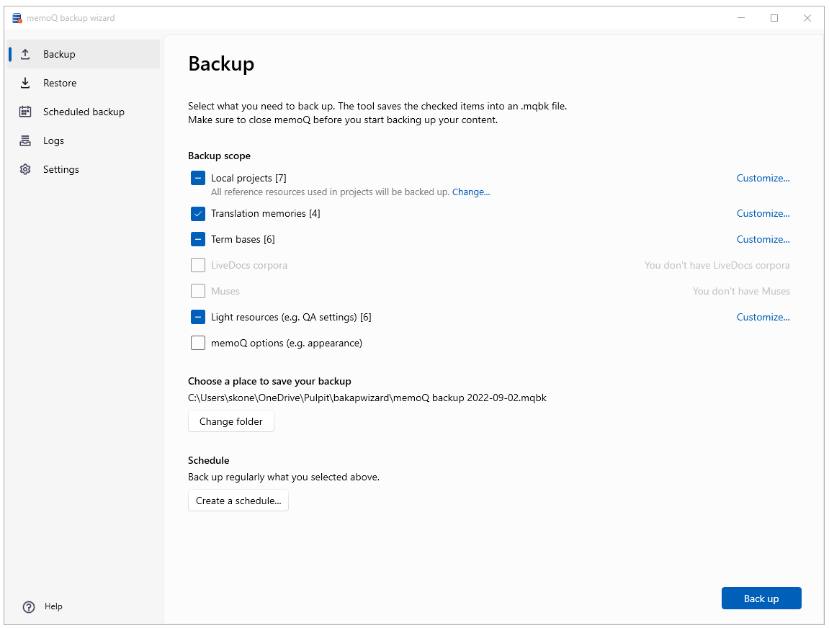Select the Restore download icon
The height and width of the screenshot is (628, 829).
click(x=25, y=83)
